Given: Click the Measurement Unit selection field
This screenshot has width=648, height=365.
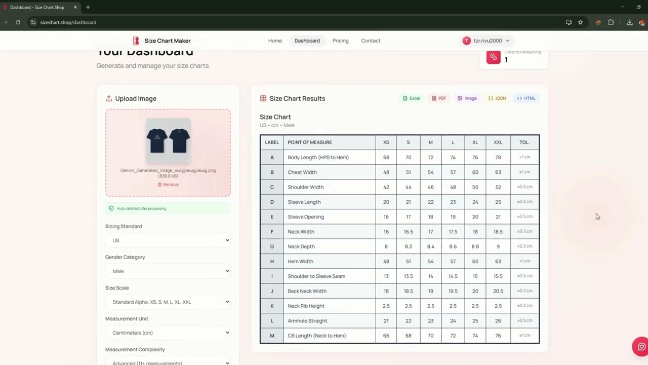Looking at the screenshot, I should click(168, 333).
